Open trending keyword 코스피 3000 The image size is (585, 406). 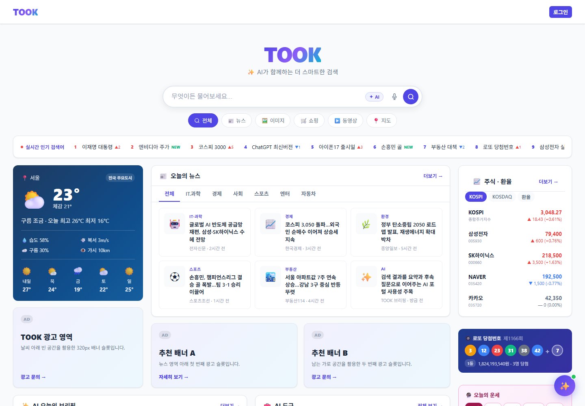coord(212,147)
